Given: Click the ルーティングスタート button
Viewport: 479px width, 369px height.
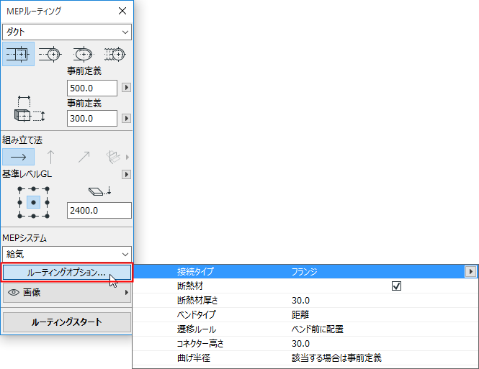Looking at the screenshot, I should click(67, 322).
